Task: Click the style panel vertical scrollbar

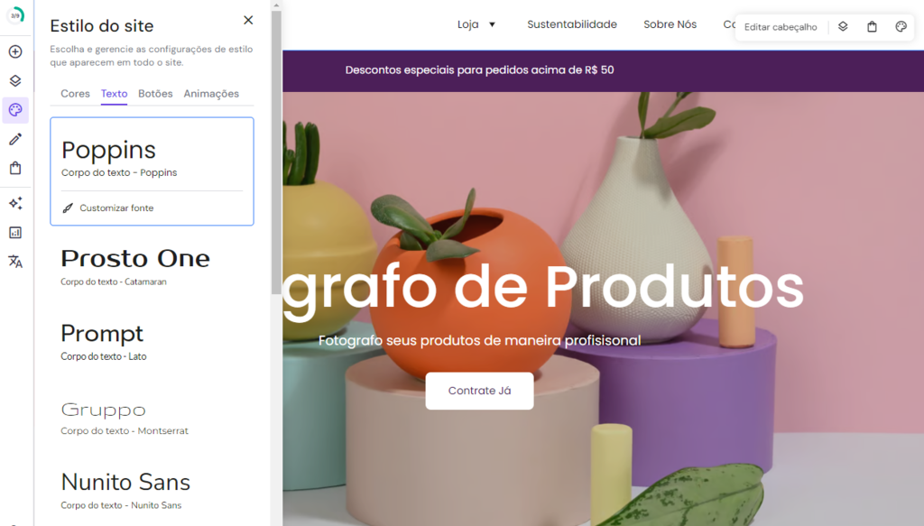Action: pyautogui.click(x=276, y=152)
